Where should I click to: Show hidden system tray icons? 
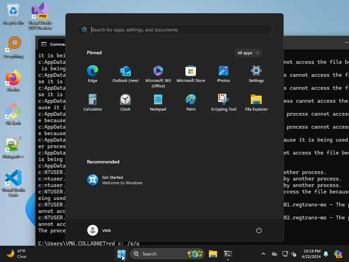(x=263, y=254)
